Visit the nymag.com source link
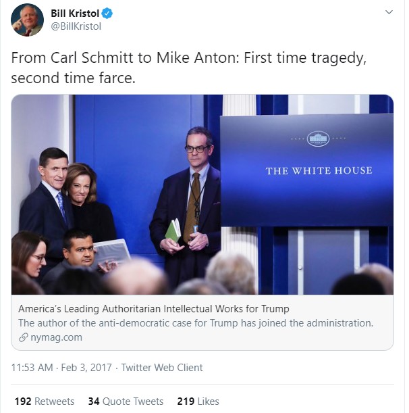This screenshot has height=413, width=409. (x=56, y=337)
